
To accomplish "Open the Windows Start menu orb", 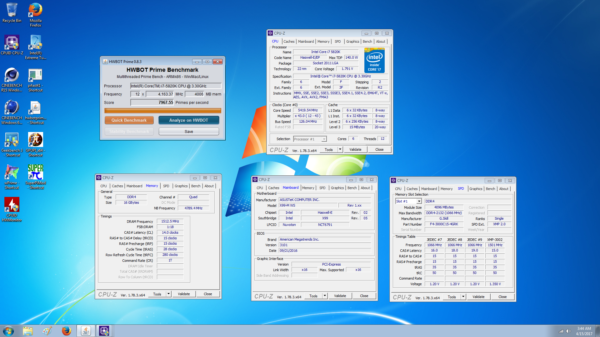I will point(8,331).
